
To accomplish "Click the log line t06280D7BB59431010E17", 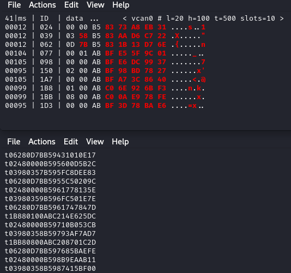I will click(50, 155).
